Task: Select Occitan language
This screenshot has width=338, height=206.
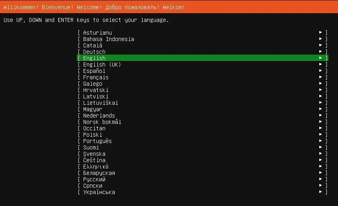Action: click(203, 128)
